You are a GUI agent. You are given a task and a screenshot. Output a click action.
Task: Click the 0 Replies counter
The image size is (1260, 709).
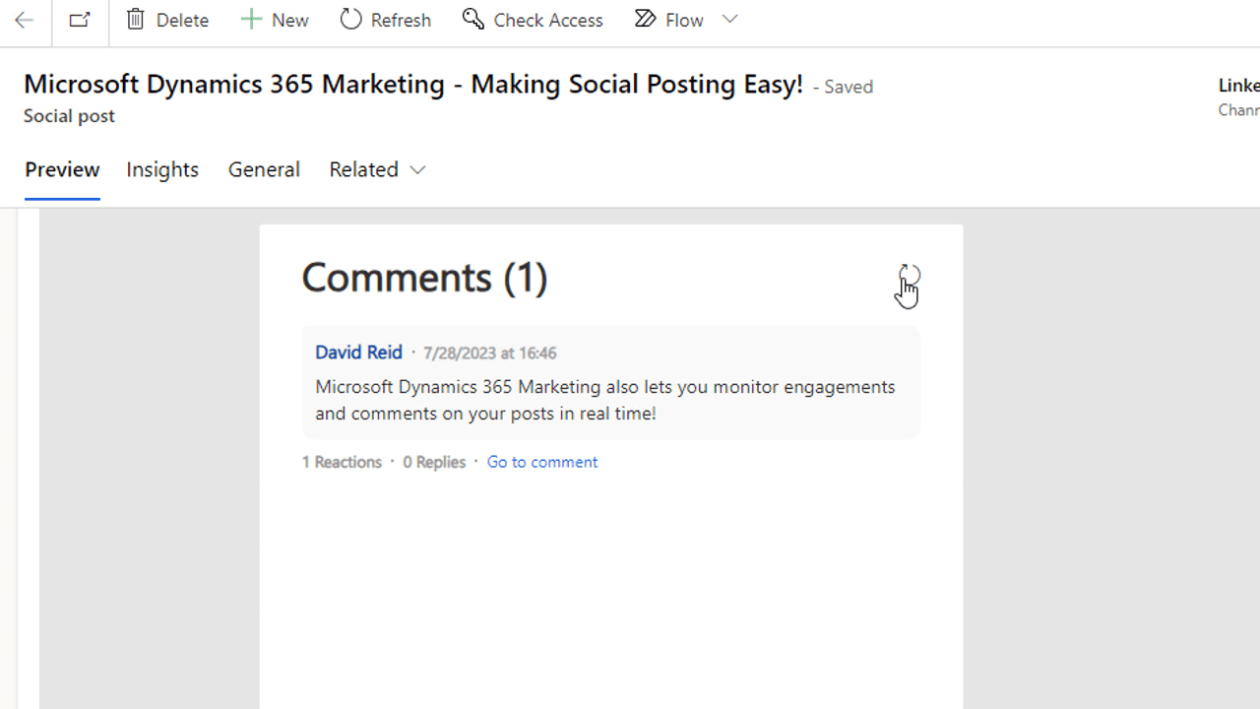(433, 461)
